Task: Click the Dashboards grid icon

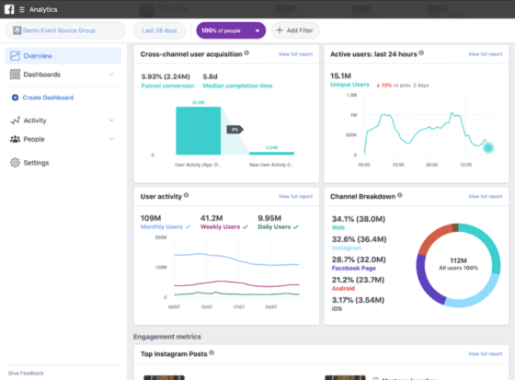Action: coord(15,75)
